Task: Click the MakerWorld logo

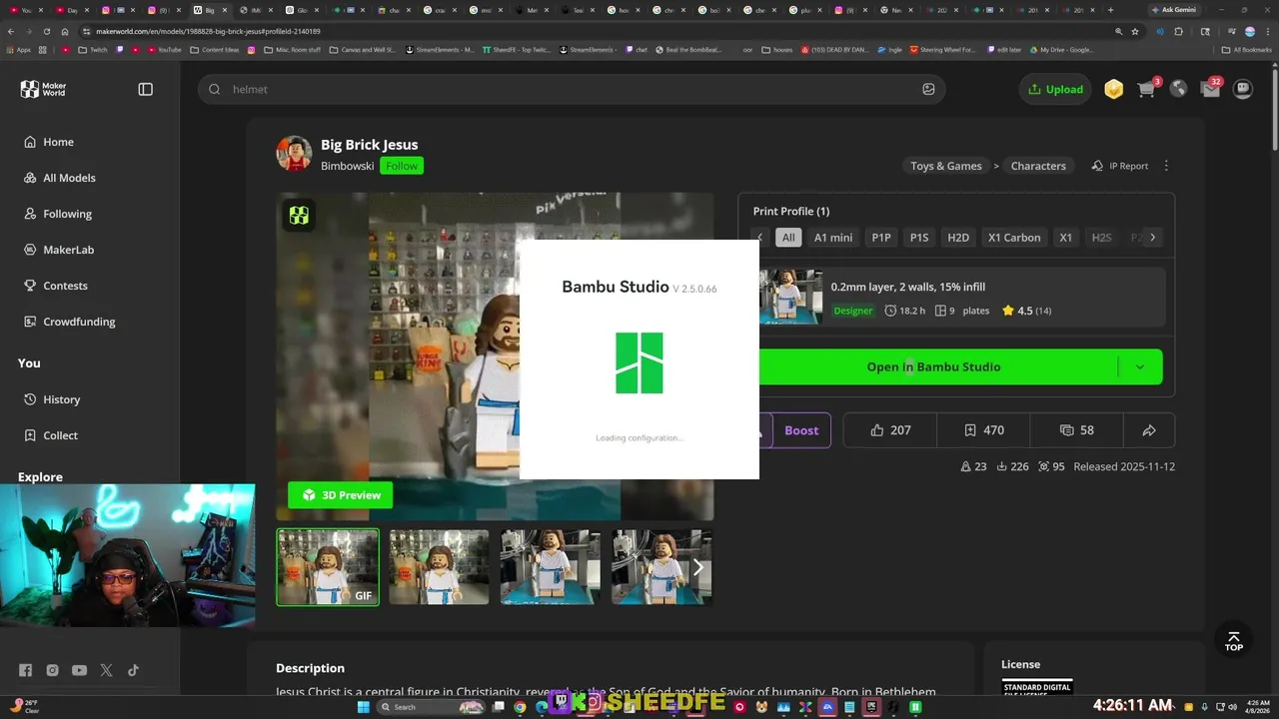Action: 43,89
